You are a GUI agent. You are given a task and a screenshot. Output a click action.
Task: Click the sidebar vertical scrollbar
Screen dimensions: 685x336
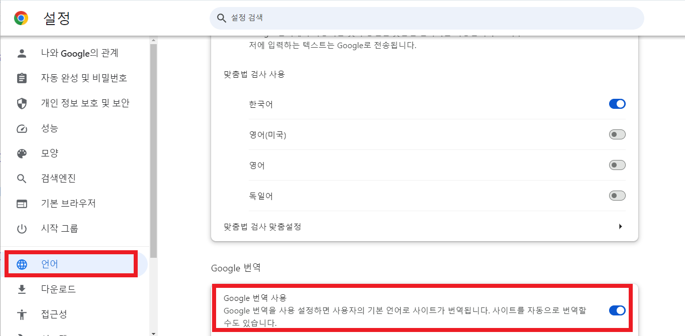point(154,150)
